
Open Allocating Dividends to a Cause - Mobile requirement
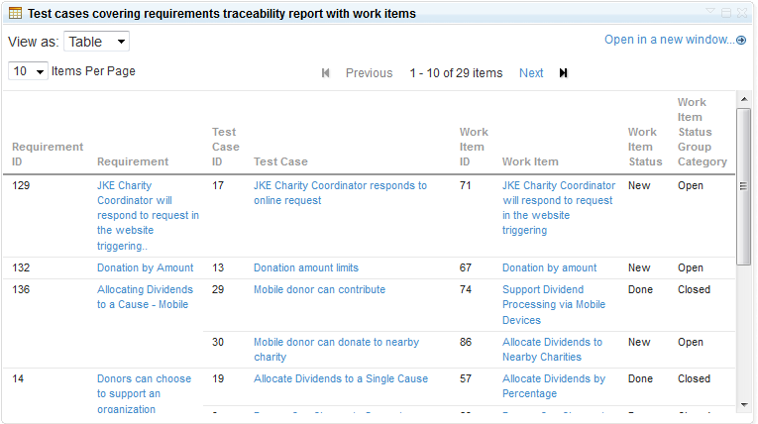click(x=145, y=297)
